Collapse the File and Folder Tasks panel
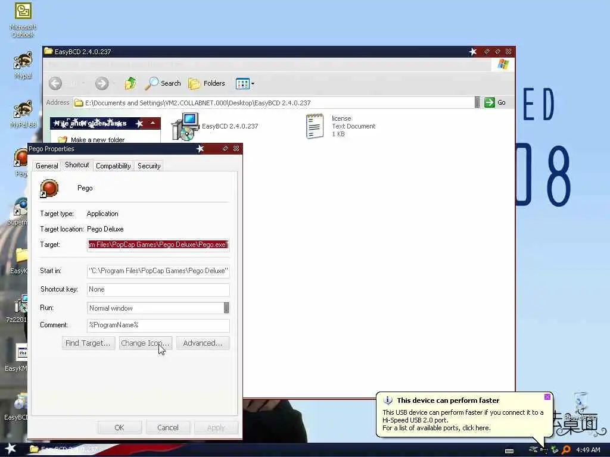The width and height of the screenshot is (610, 457). pyautogui.click(x=153, y=123)
